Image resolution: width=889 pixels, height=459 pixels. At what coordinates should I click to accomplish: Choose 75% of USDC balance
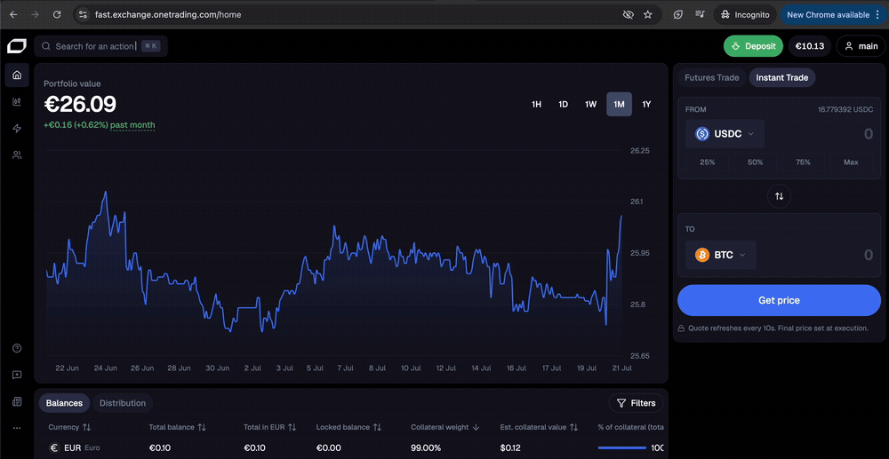tap(803, 162)
